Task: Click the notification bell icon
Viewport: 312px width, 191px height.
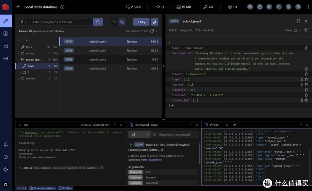Action: coord(5,144)
